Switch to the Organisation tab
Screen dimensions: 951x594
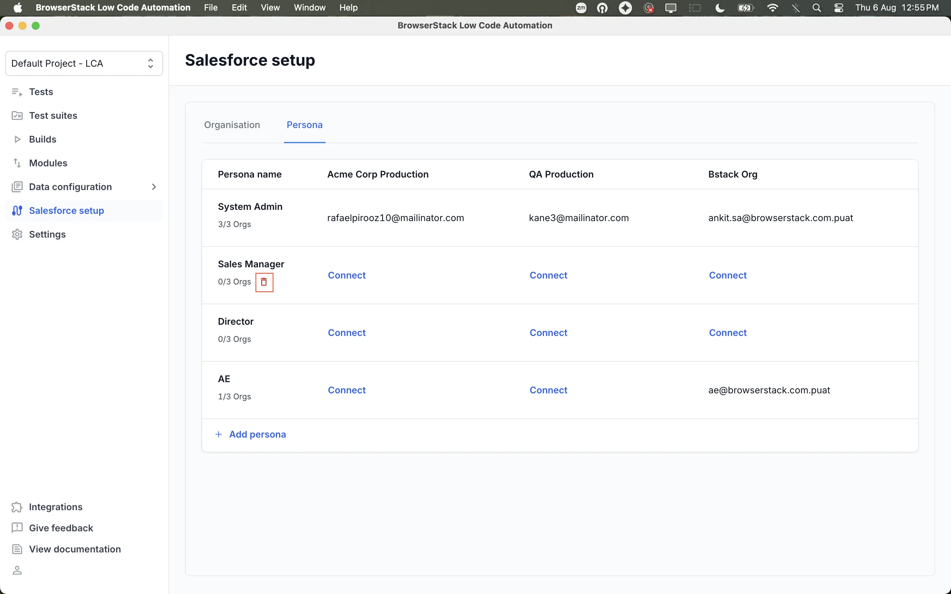click(232, 125)
